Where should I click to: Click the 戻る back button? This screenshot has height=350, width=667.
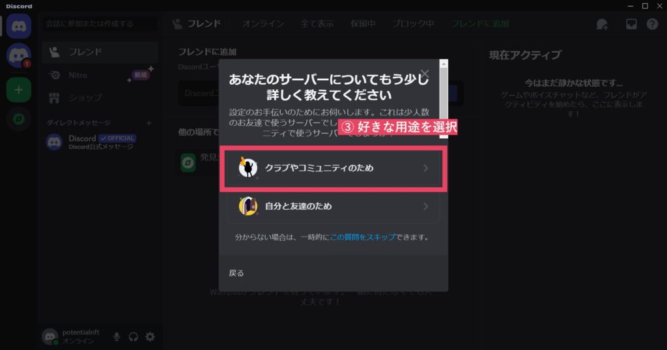click(236, 273)
